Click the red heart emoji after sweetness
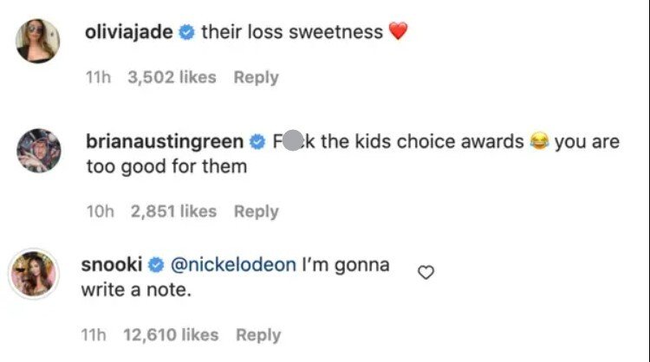 (x=399, y=31)
